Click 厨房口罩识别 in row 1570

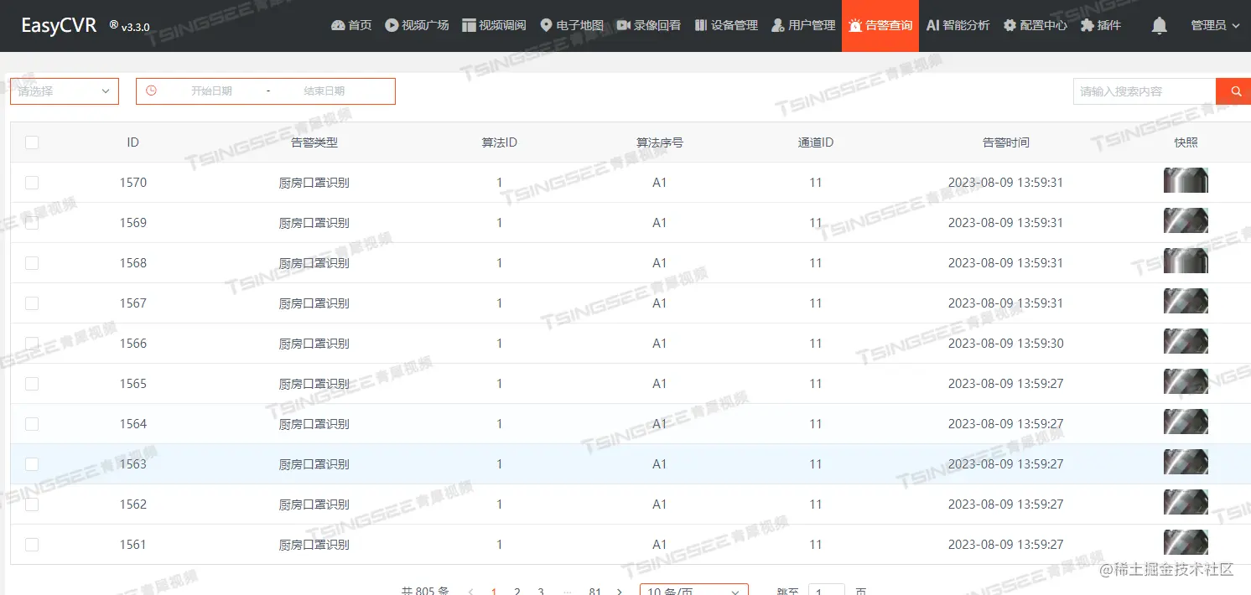tap(314, 183)
